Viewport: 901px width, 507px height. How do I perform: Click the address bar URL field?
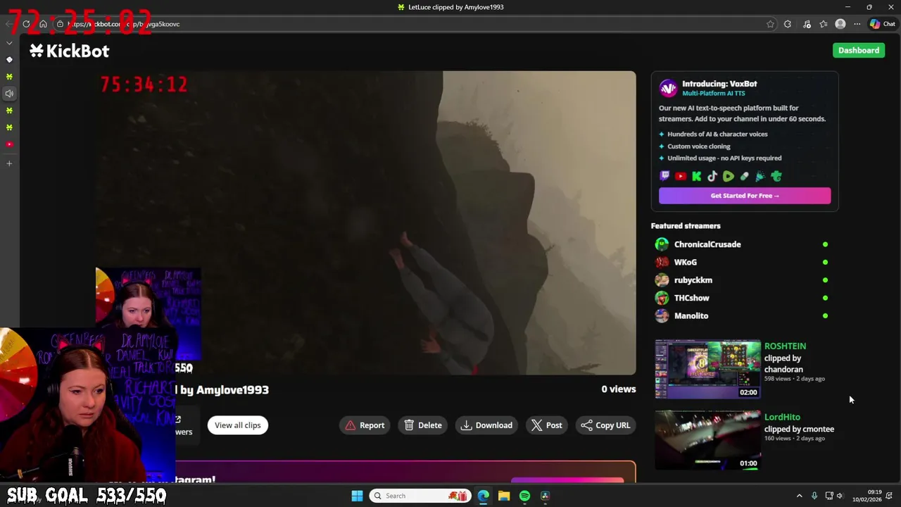coord(415,24)
